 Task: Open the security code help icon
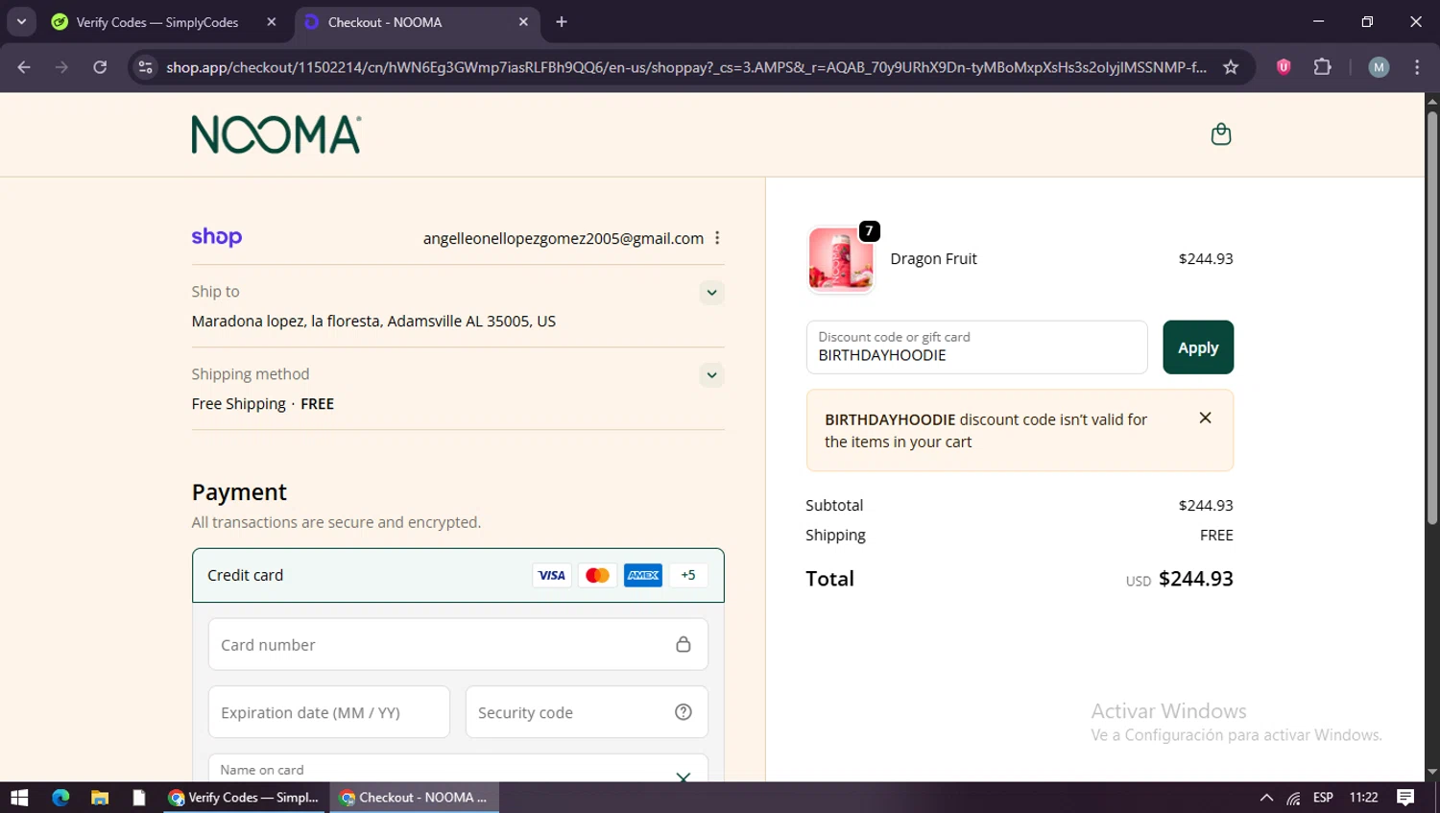point(684,712)
